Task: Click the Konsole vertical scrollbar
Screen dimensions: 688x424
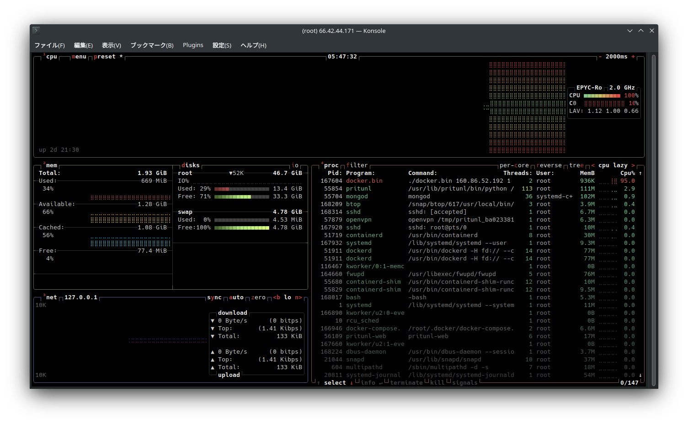Action: tap(654, 219)
